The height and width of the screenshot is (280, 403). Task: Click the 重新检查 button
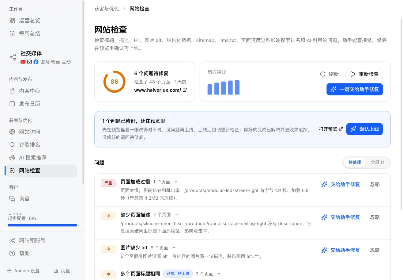[364, 74]
